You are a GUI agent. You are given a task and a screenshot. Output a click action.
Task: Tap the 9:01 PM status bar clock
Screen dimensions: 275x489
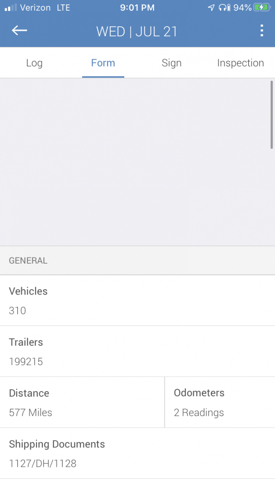[x=137, y=7]
